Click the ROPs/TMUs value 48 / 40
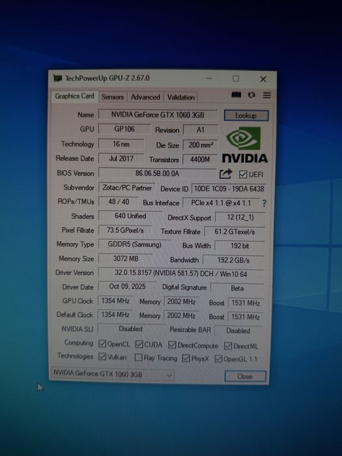This screenshot has height=456, width=342. [x=119, y=202]
